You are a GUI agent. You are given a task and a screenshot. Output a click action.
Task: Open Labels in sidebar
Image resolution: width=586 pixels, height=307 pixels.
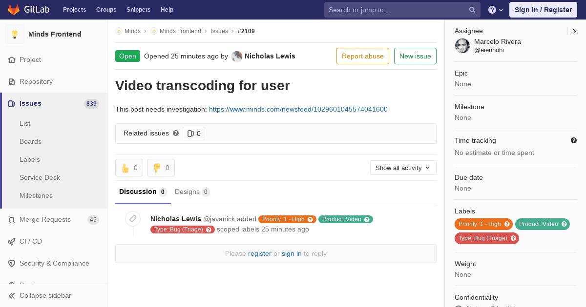[30, 159]
